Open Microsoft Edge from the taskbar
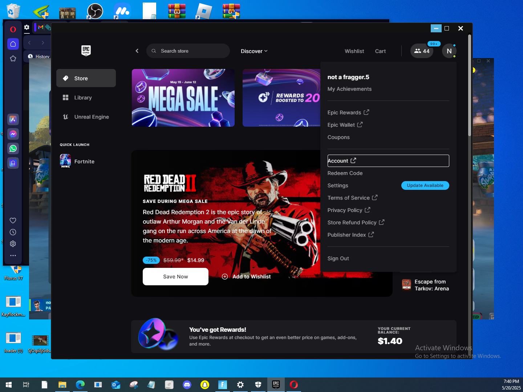523x392 pixels. 80,385
